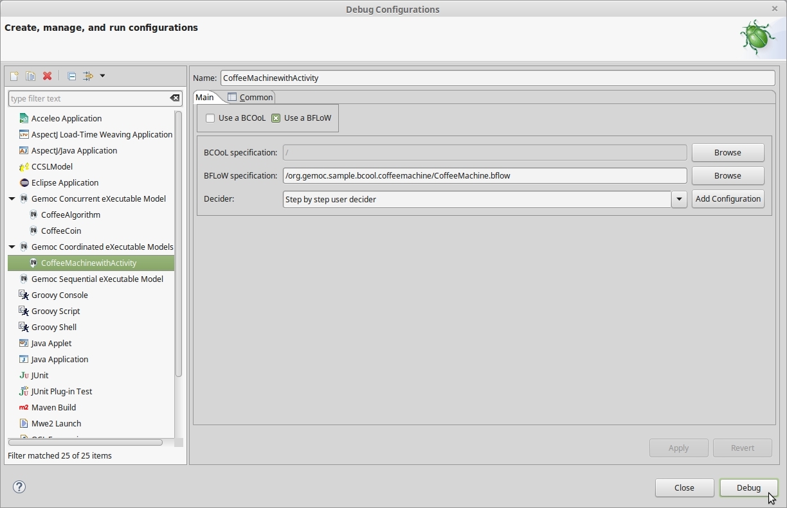Select the Maven Build configuration type
Viewport: 787px width, 508px height.
click(x=53, y=407)
